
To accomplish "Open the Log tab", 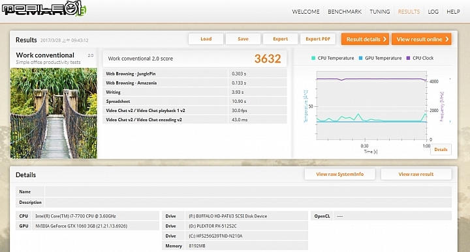I will 433,12.
